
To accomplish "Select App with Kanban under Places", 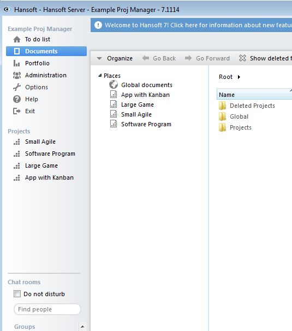I will point(145,95).
